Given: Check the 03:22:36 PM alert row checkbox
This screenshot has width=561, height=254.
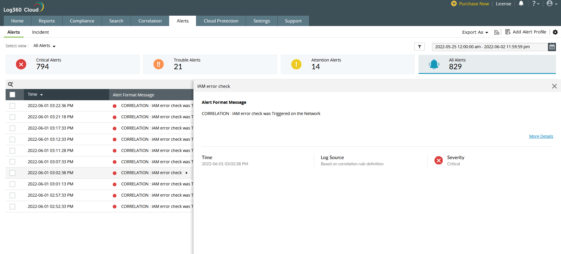Looking at the screenshot, I should 12,106.
